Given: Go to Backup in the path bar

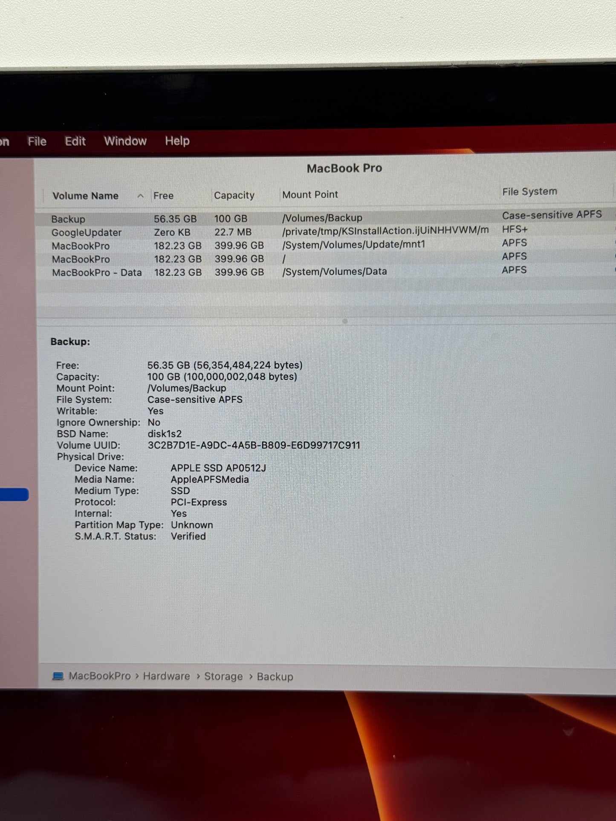Looking at the screenshot, I should [275, 677].
